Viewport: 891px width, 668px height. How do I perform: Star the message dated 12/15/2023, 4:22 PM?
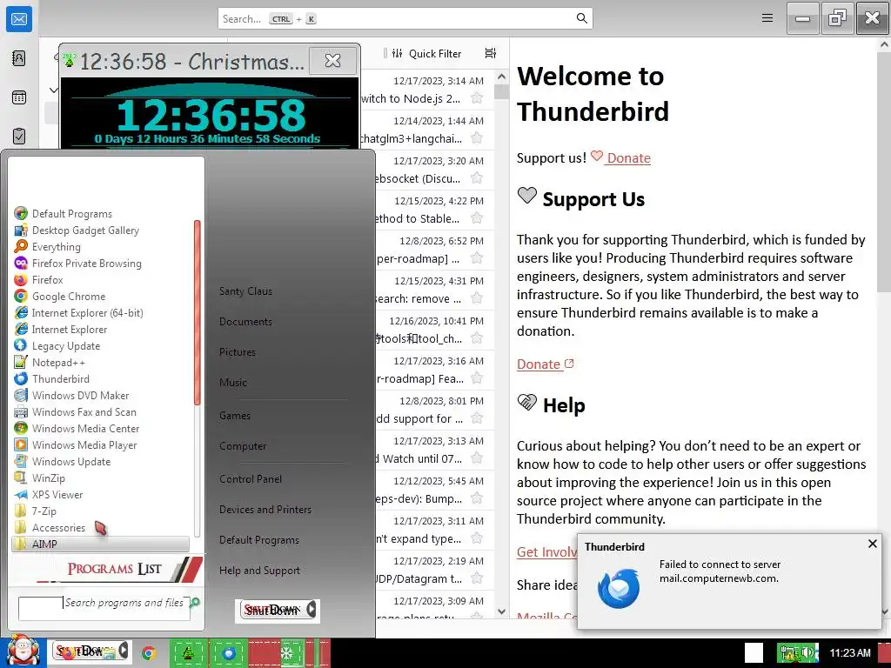[x=477, y=218]
